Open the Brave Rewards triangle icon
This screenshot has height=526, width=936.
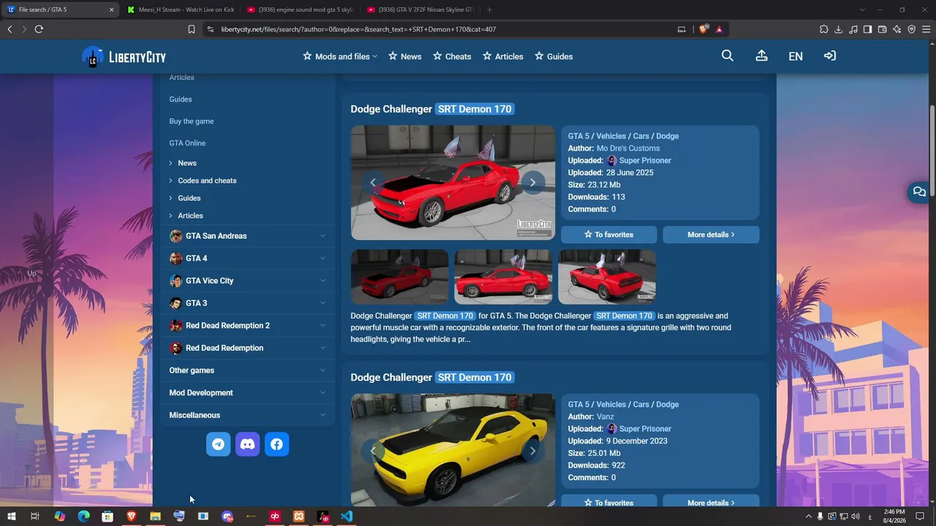tap(720, 29)
